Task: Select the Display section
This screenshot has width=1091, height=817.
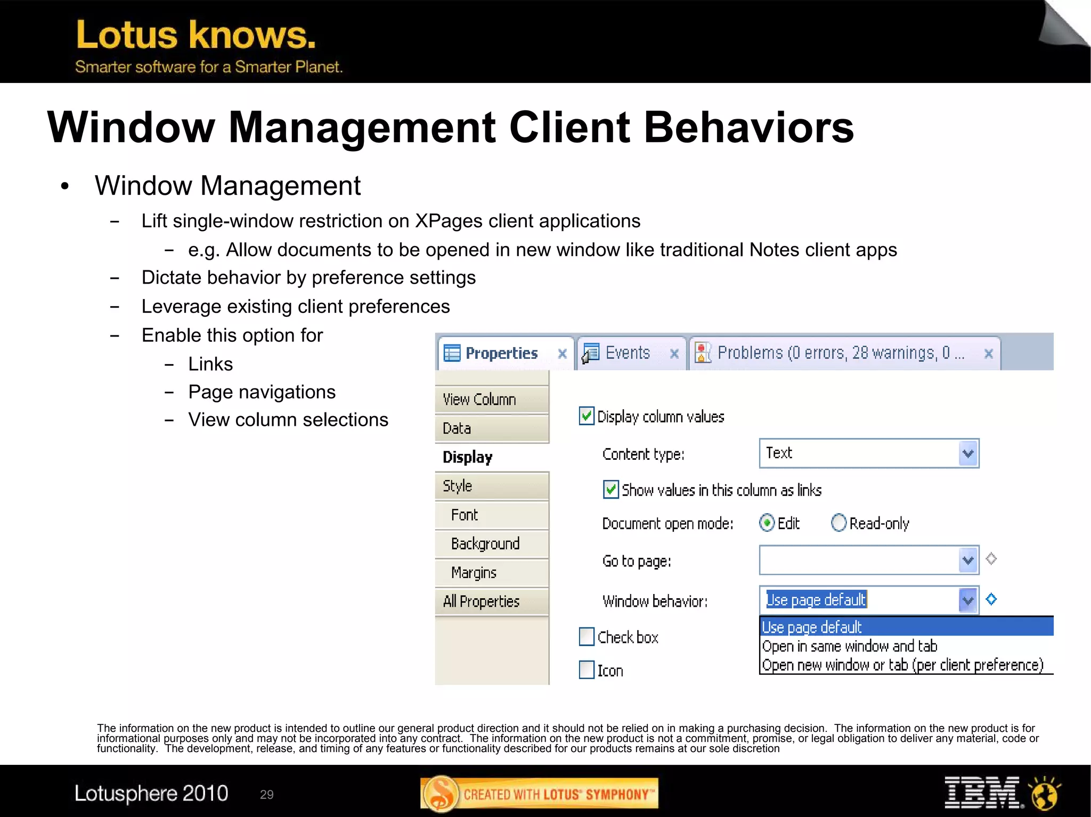Action: 492,457
